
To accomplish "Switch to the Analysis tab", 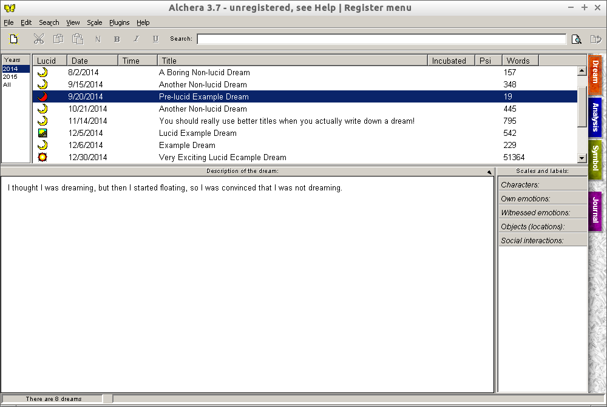I will 595,117.
